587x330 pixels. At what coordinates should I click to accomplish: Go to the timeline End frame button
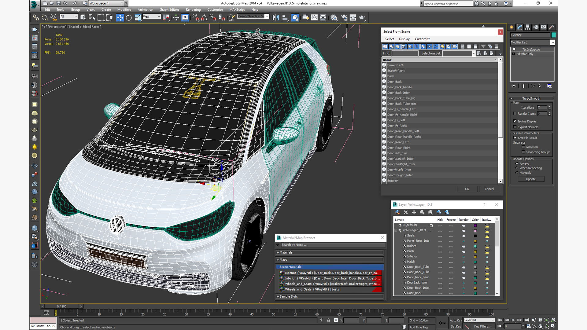pos(527,320)
